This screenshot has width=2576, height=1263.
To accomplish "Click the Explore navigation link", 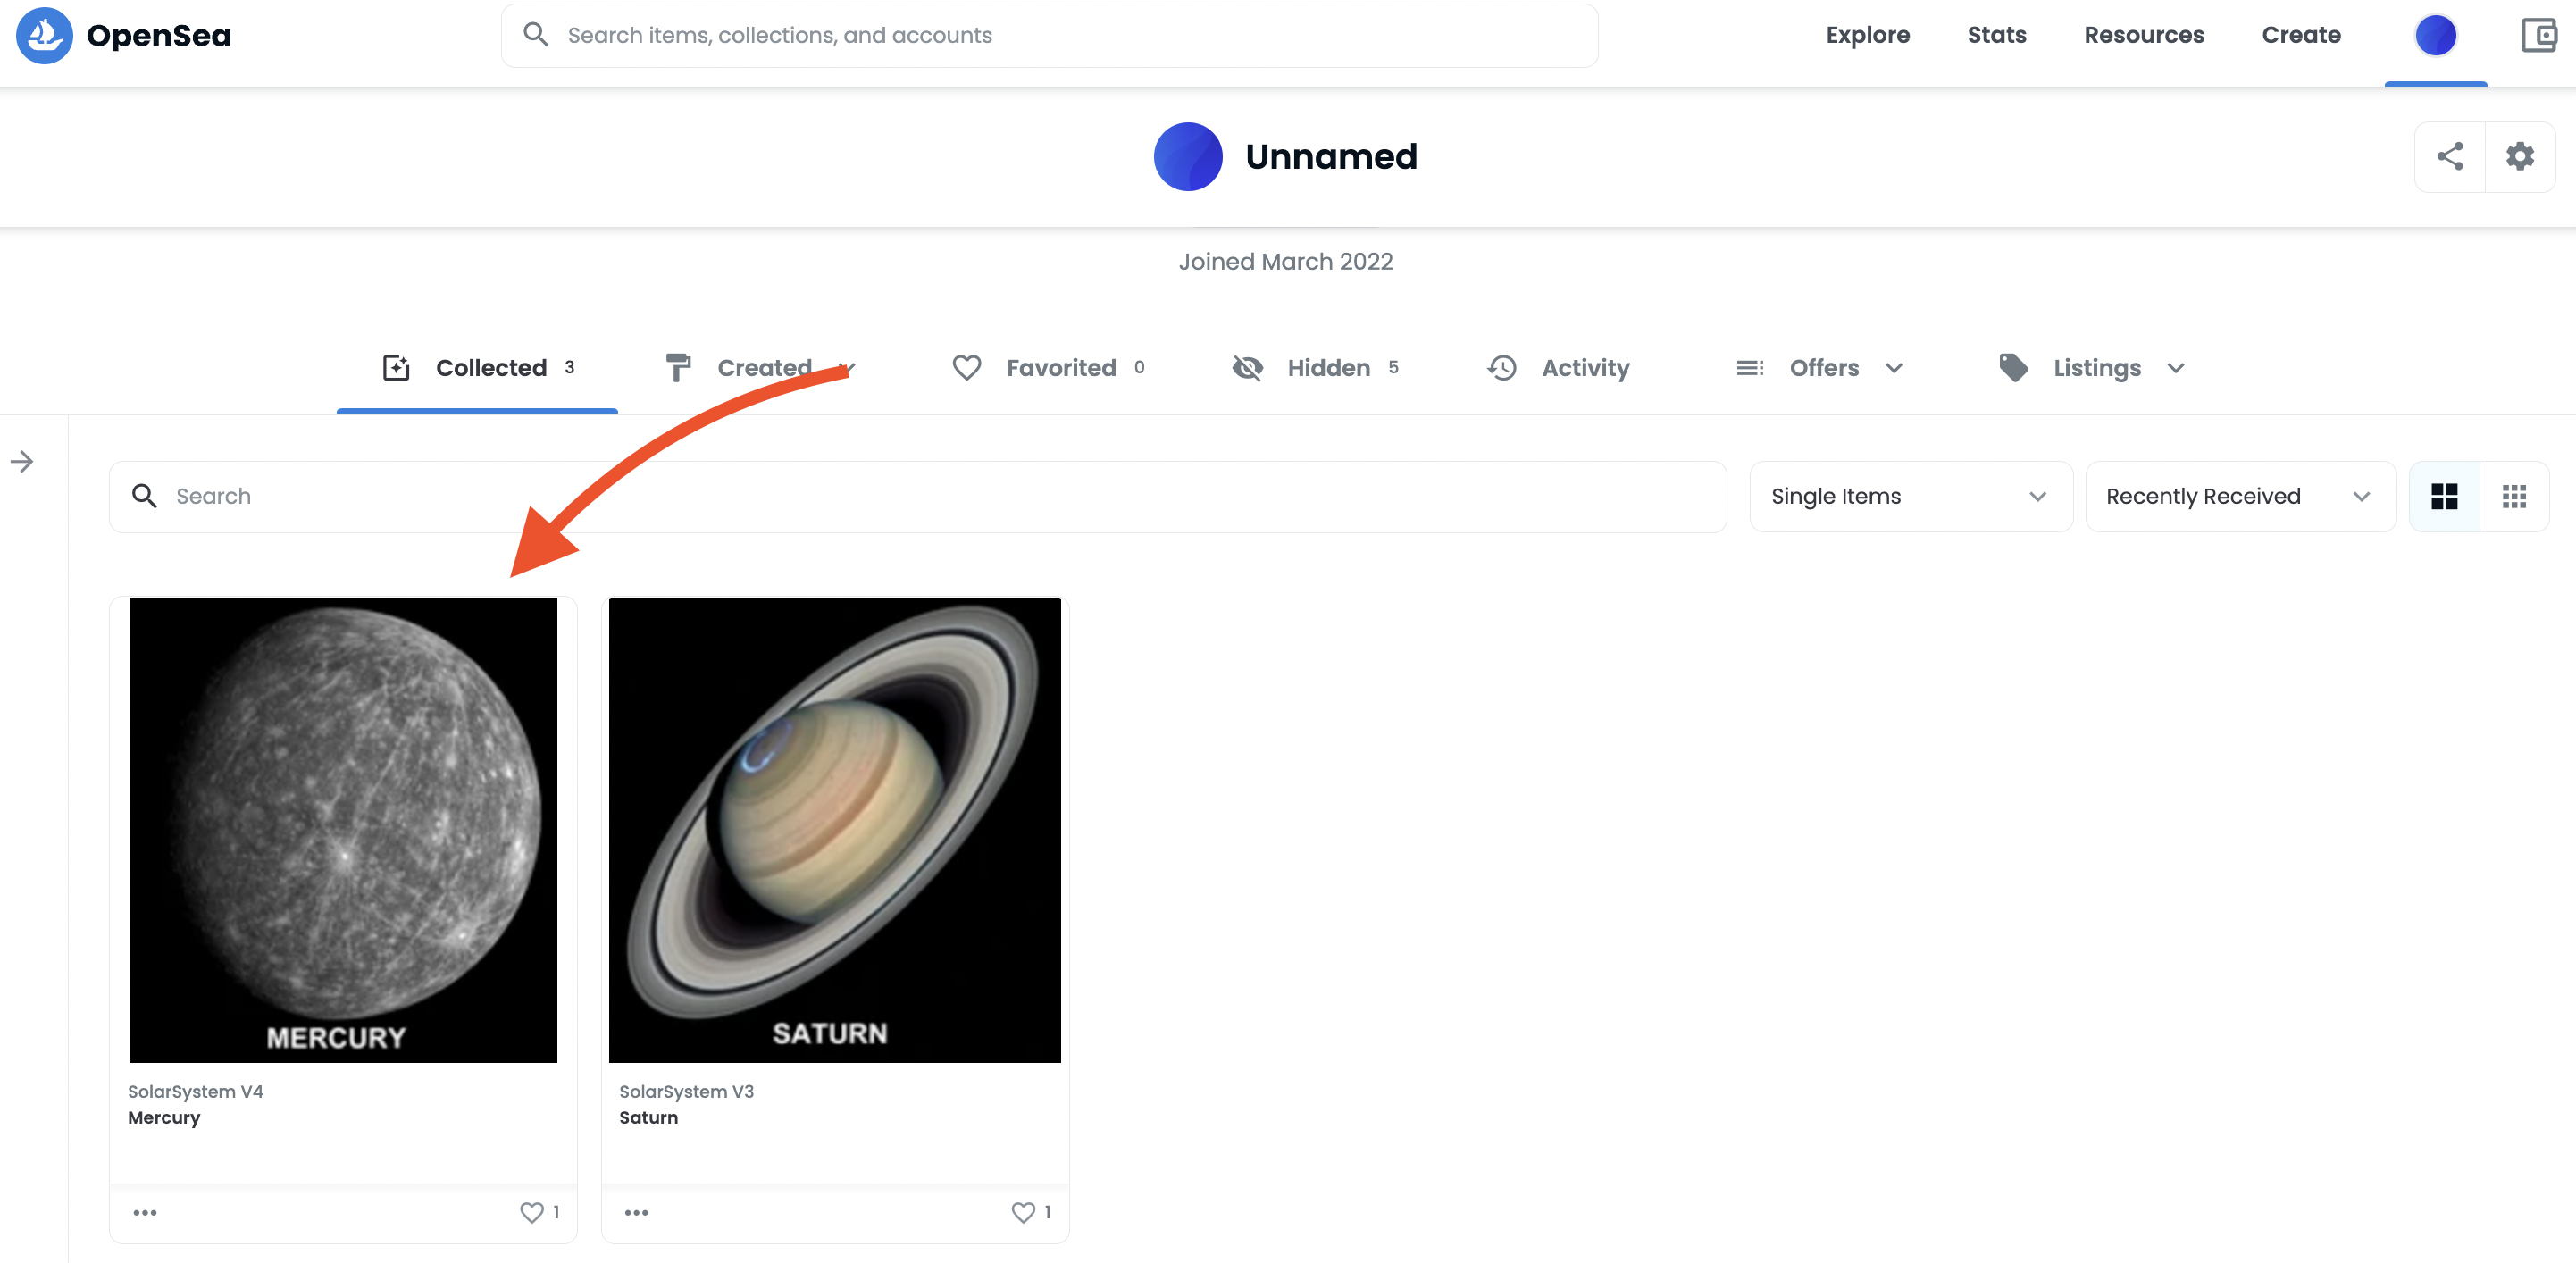I will pyautogui.click(x=1867, y=35).
